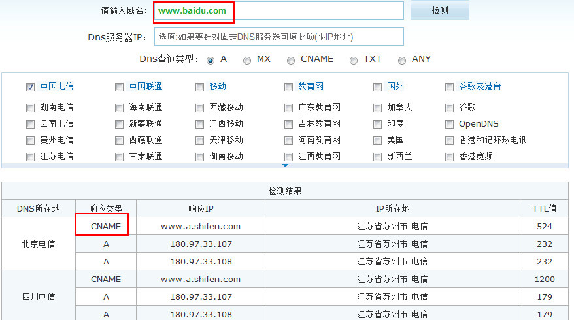The image size is (574, 320).
Task: Tick the 香港宽频 checkbox
Action: click(450, 157)
